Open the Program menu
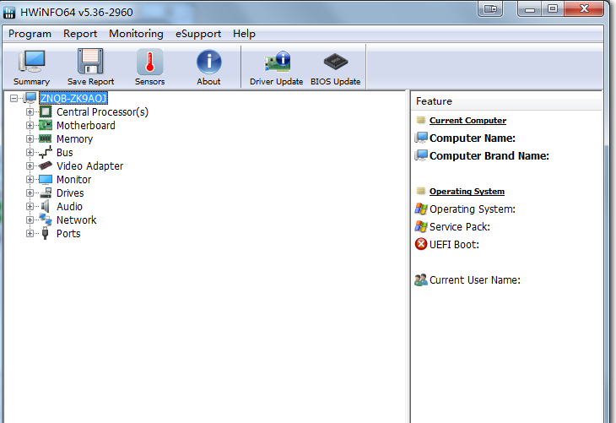Image resolution: width=616 pixels, height=423 pixels. click(30, 34)
